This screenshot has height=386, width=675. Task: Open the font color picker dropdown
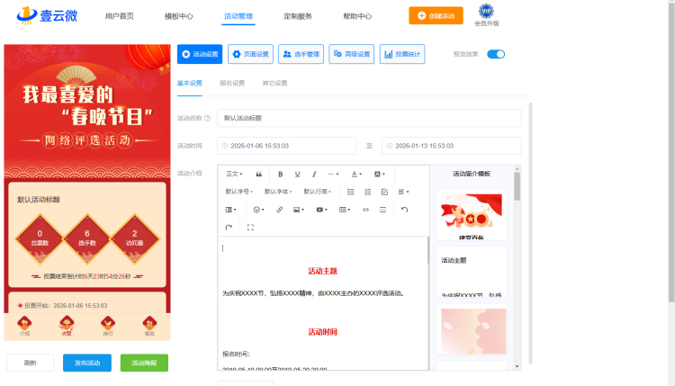[357, 174]
